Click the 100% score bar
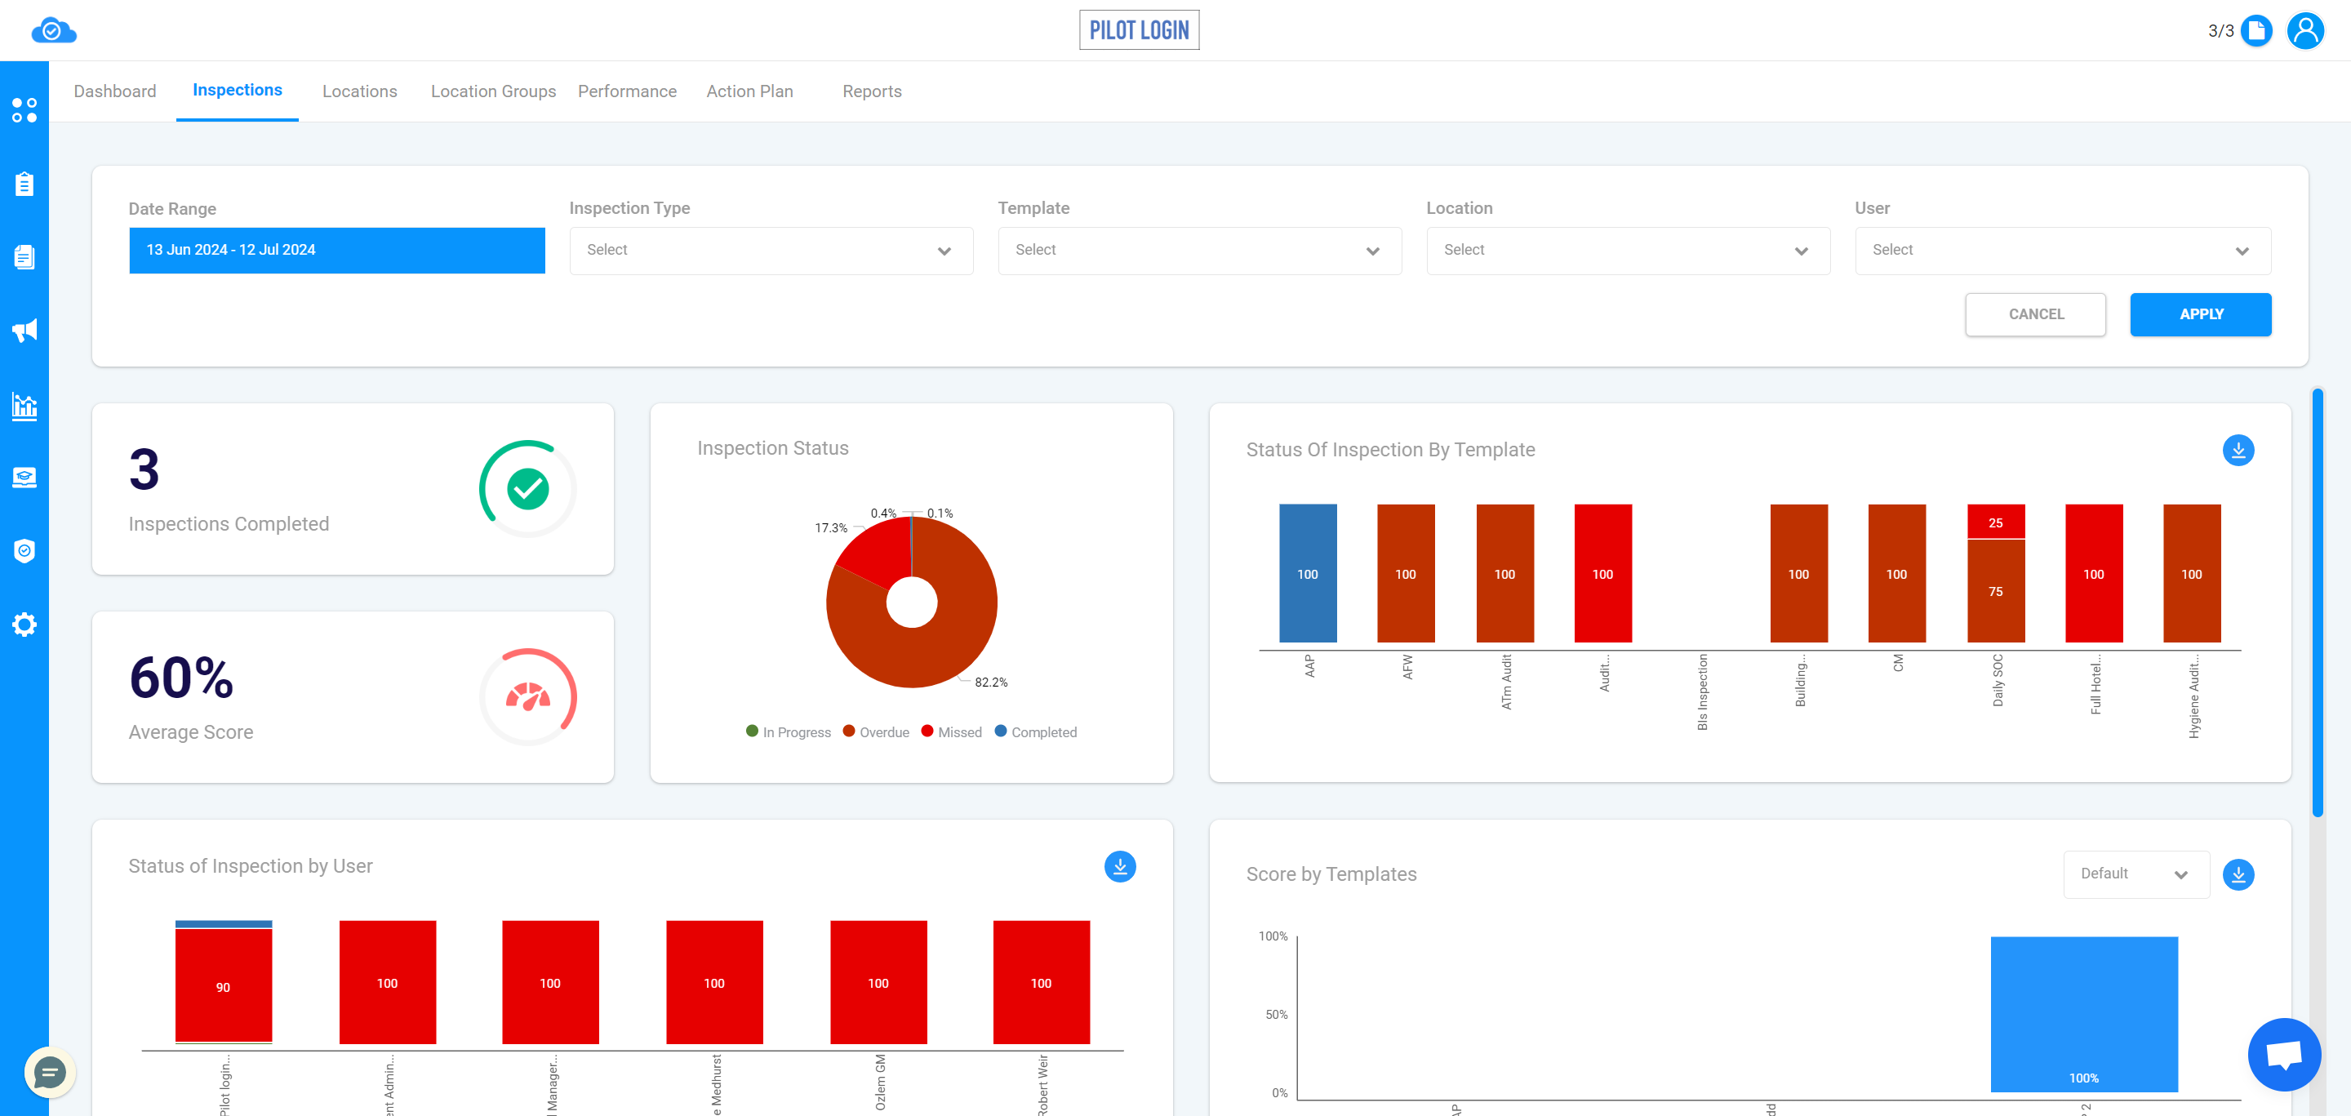The image size is (2351, 1116). tap(2083, 1014)
